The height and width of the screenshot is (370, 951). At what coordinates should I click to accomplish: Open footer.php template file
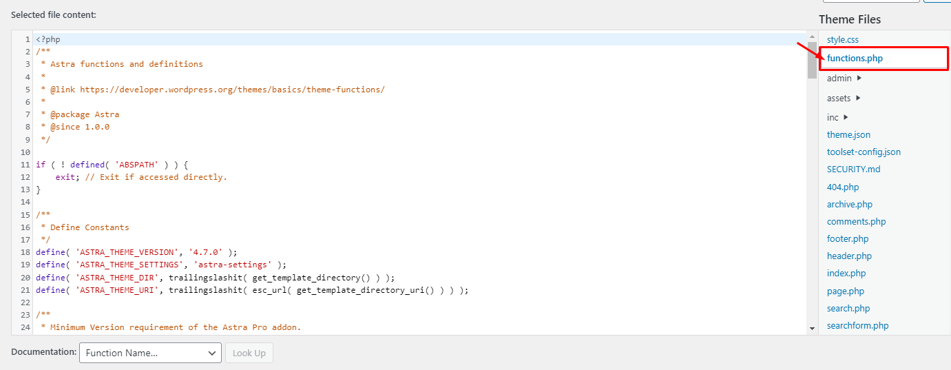click(x=848, y=238)
